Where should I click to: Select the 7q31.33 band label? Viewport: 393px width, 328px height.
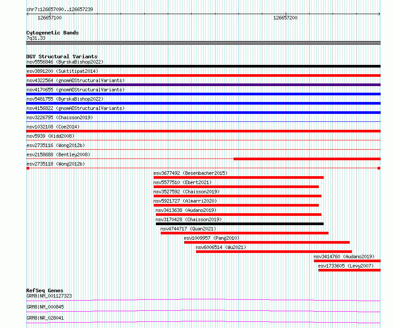point(36,38)
